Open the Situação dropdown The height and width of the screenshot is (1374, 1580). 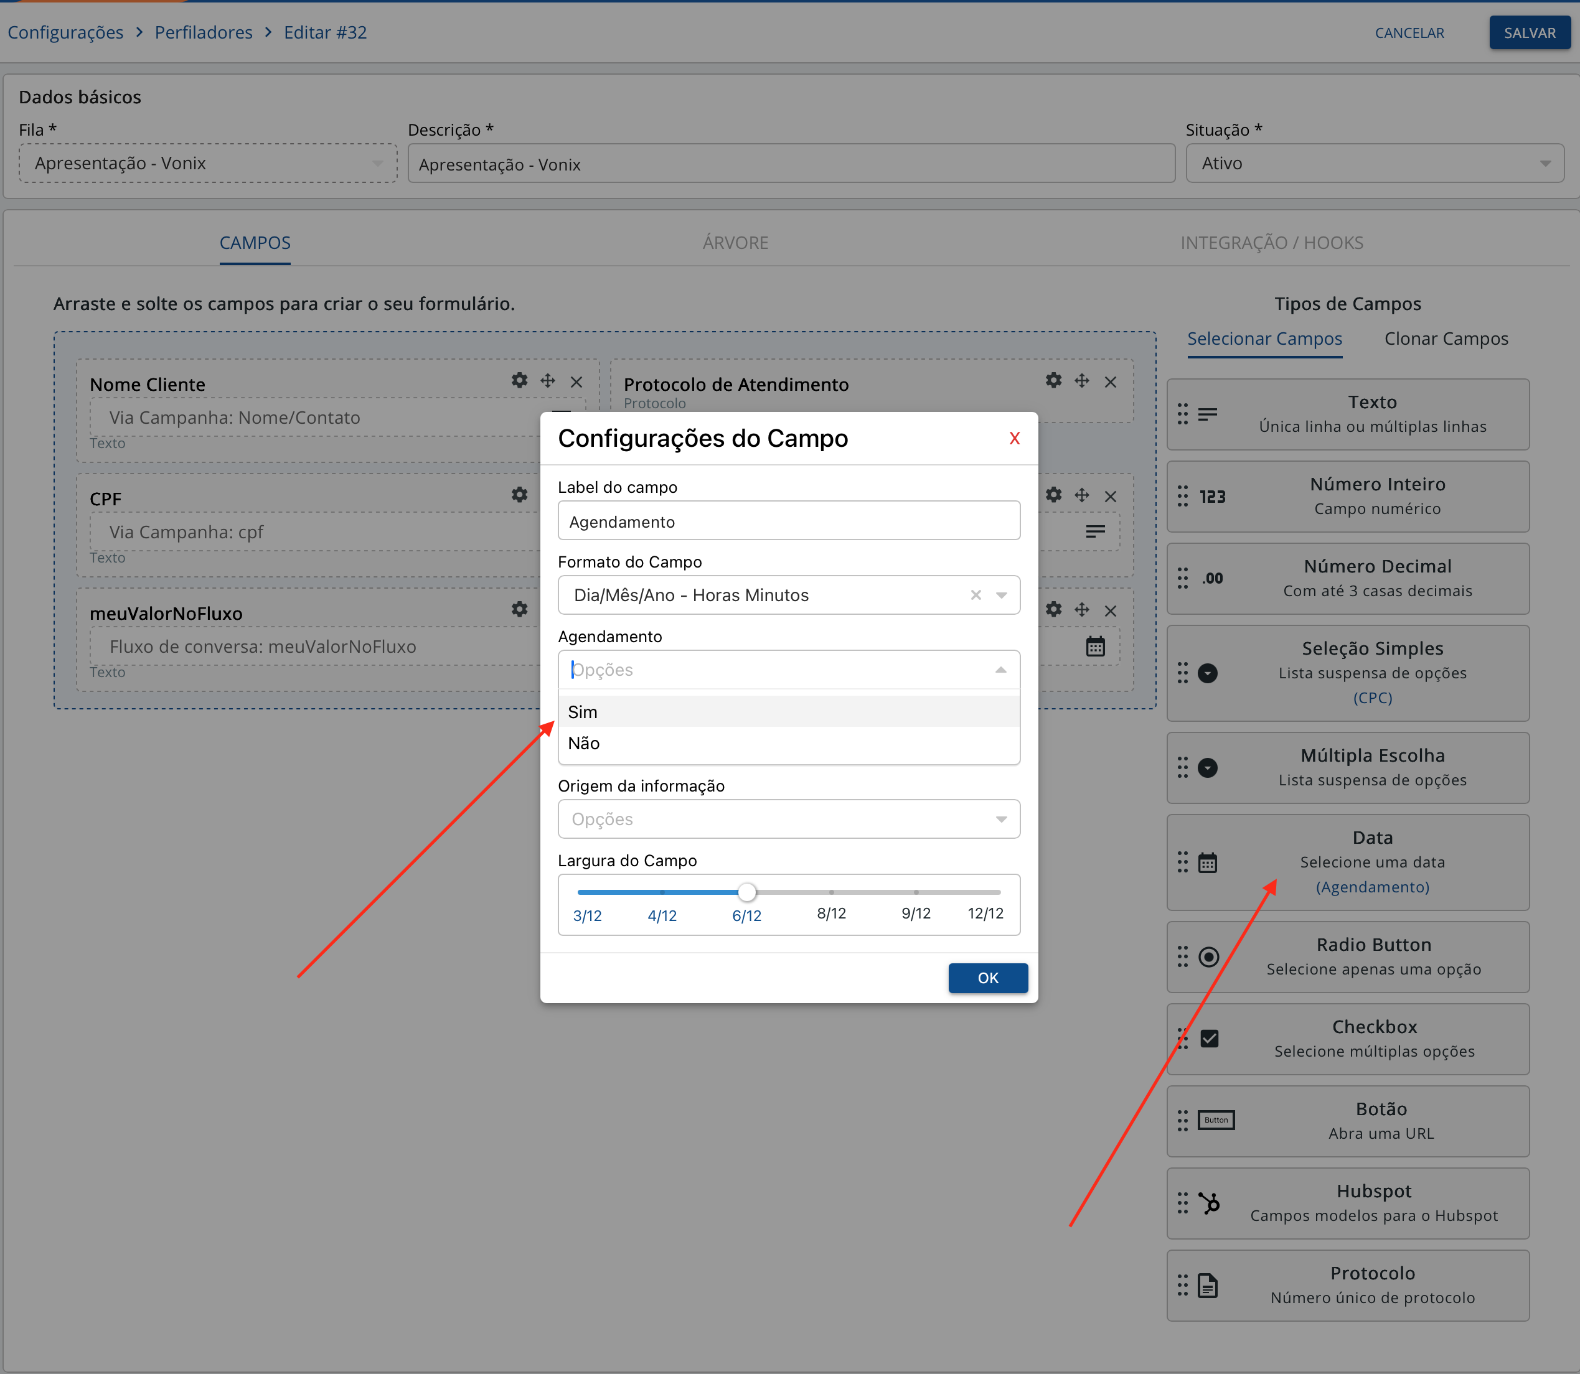coord(1545,163)
